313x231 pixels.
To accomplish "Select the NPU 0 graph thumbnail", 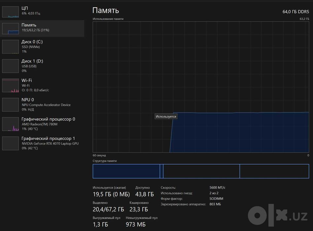I will coord(10,104).
